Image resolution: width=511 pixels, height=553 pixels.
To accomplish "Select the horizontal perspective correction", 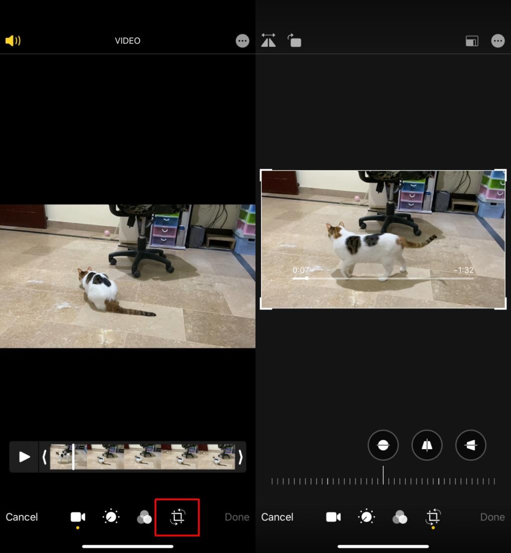I will pyautogui.click(x=470, y=445).
